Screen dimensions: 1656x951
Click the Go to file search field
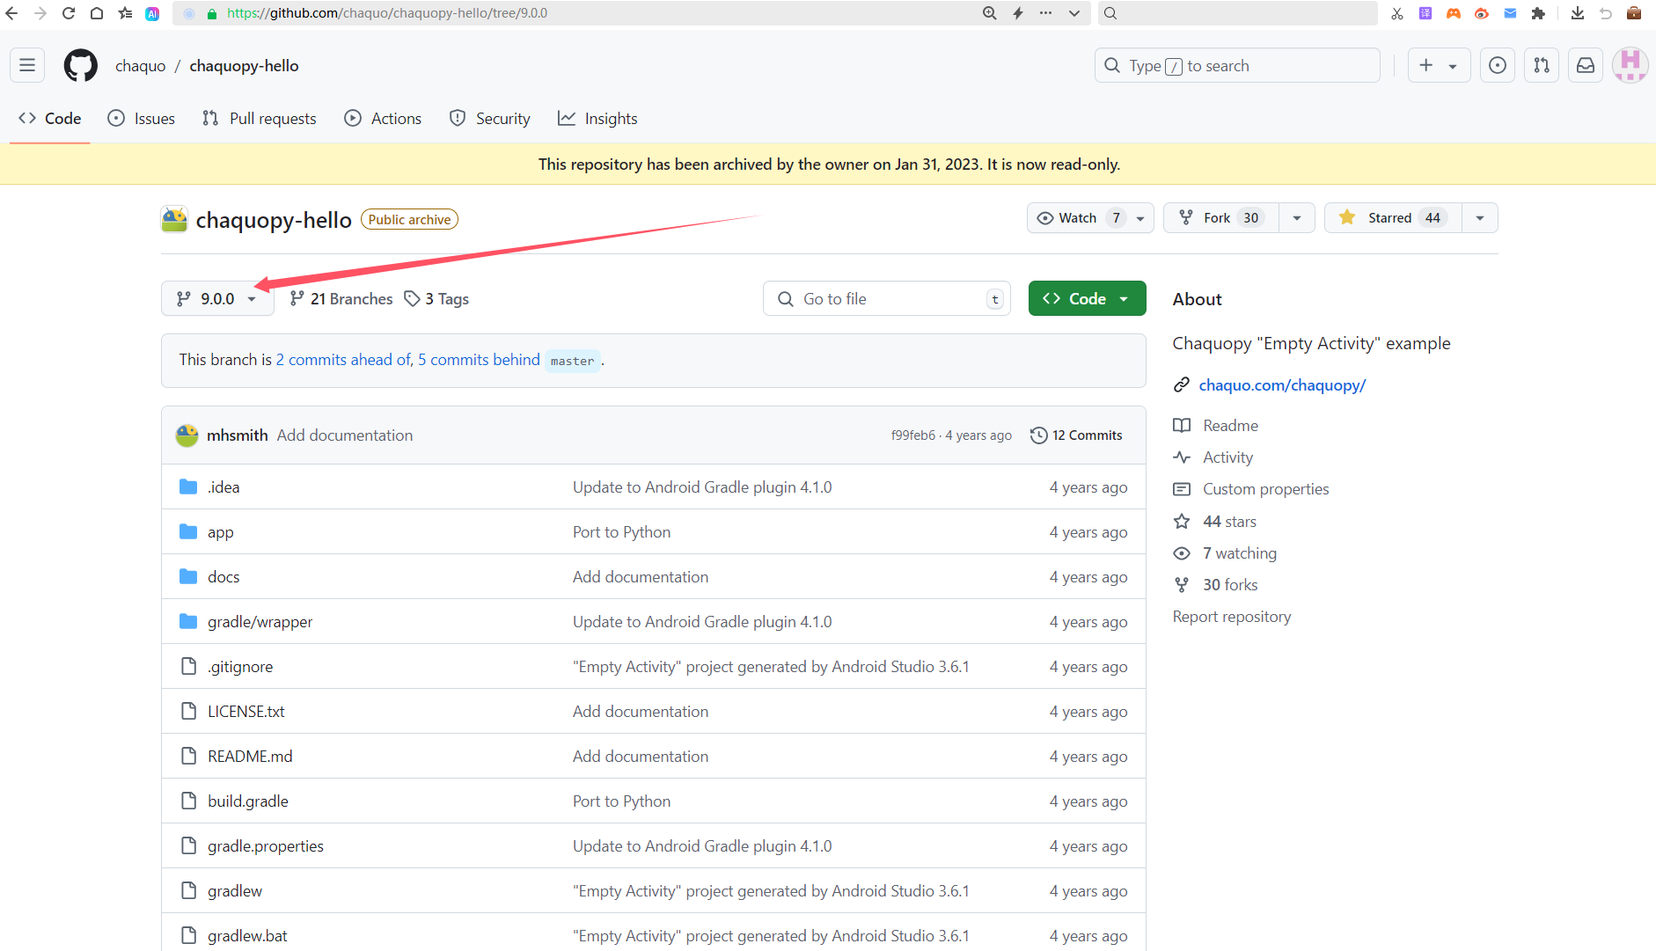(884, 298)
